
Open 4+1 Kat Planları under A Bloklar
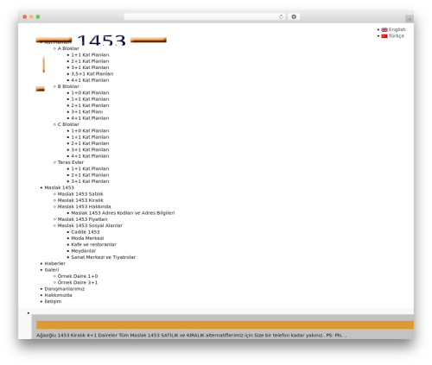pyautogui.click(x=90, y=80)
